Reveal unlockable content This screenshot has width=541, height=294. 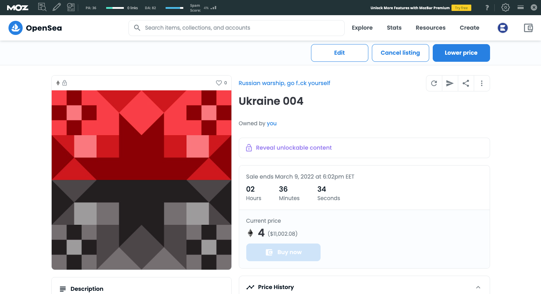click(294, 148)
